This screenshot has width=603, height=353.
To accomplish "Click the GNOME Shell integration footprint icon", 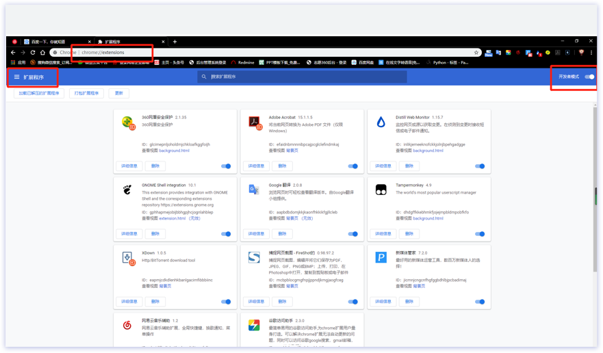I will click(x=127, y=189).
